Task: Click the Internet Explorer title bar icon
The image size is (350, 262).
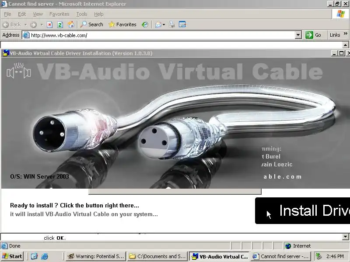Action: (x=4, y=4)
